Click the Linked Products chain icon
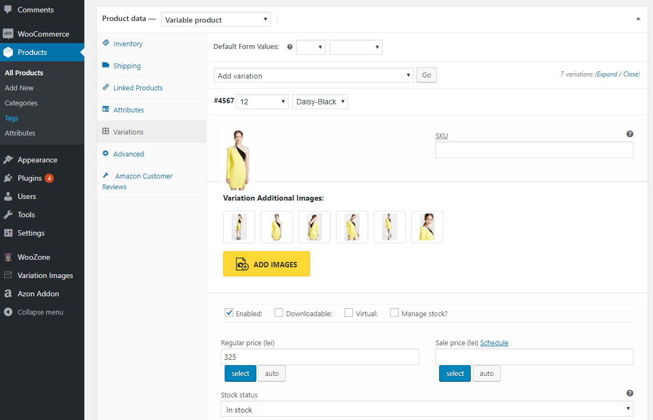This screenshot has width=653, height=420. pos(106,88)
